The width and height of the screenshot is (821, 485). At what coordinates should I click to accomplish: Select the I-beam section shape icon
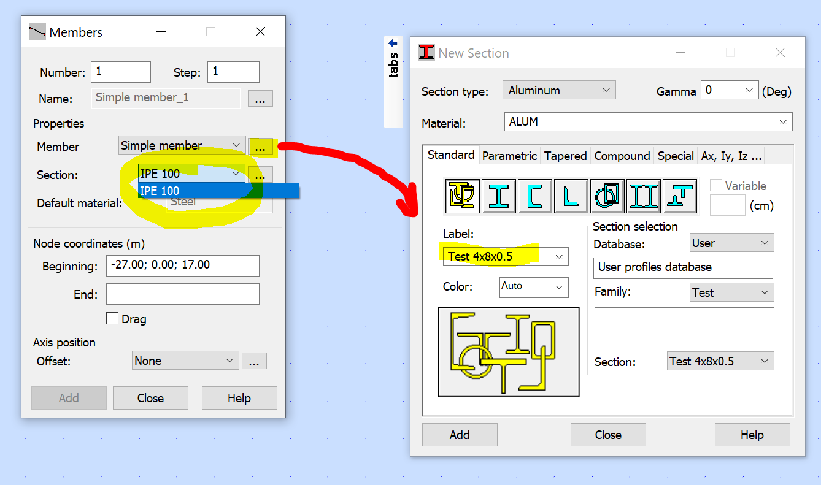(498, 196)
